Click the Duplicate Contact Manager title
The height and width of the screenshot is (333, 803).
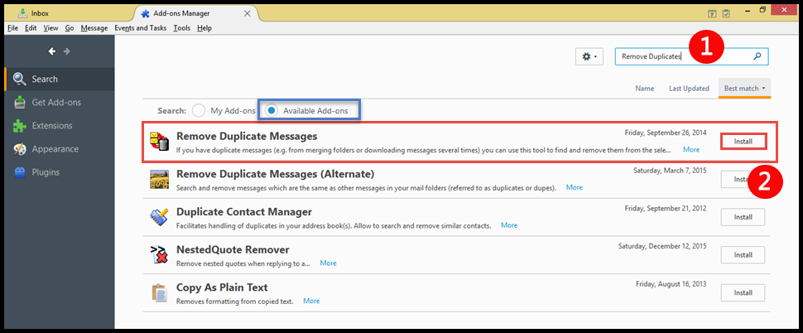tap(244, 211)
